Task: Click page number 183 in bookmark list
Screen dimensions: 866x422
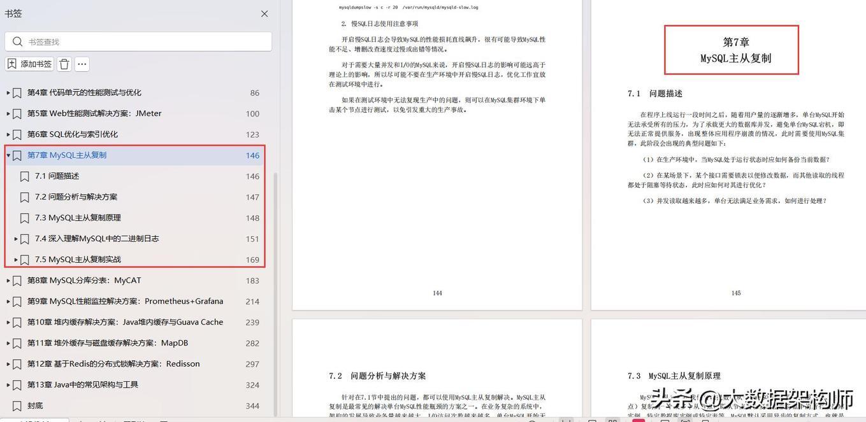Action: (252, 281)
